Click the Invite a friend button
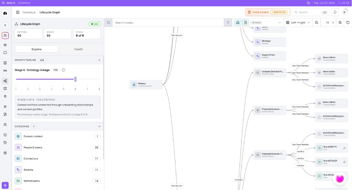 267,12
